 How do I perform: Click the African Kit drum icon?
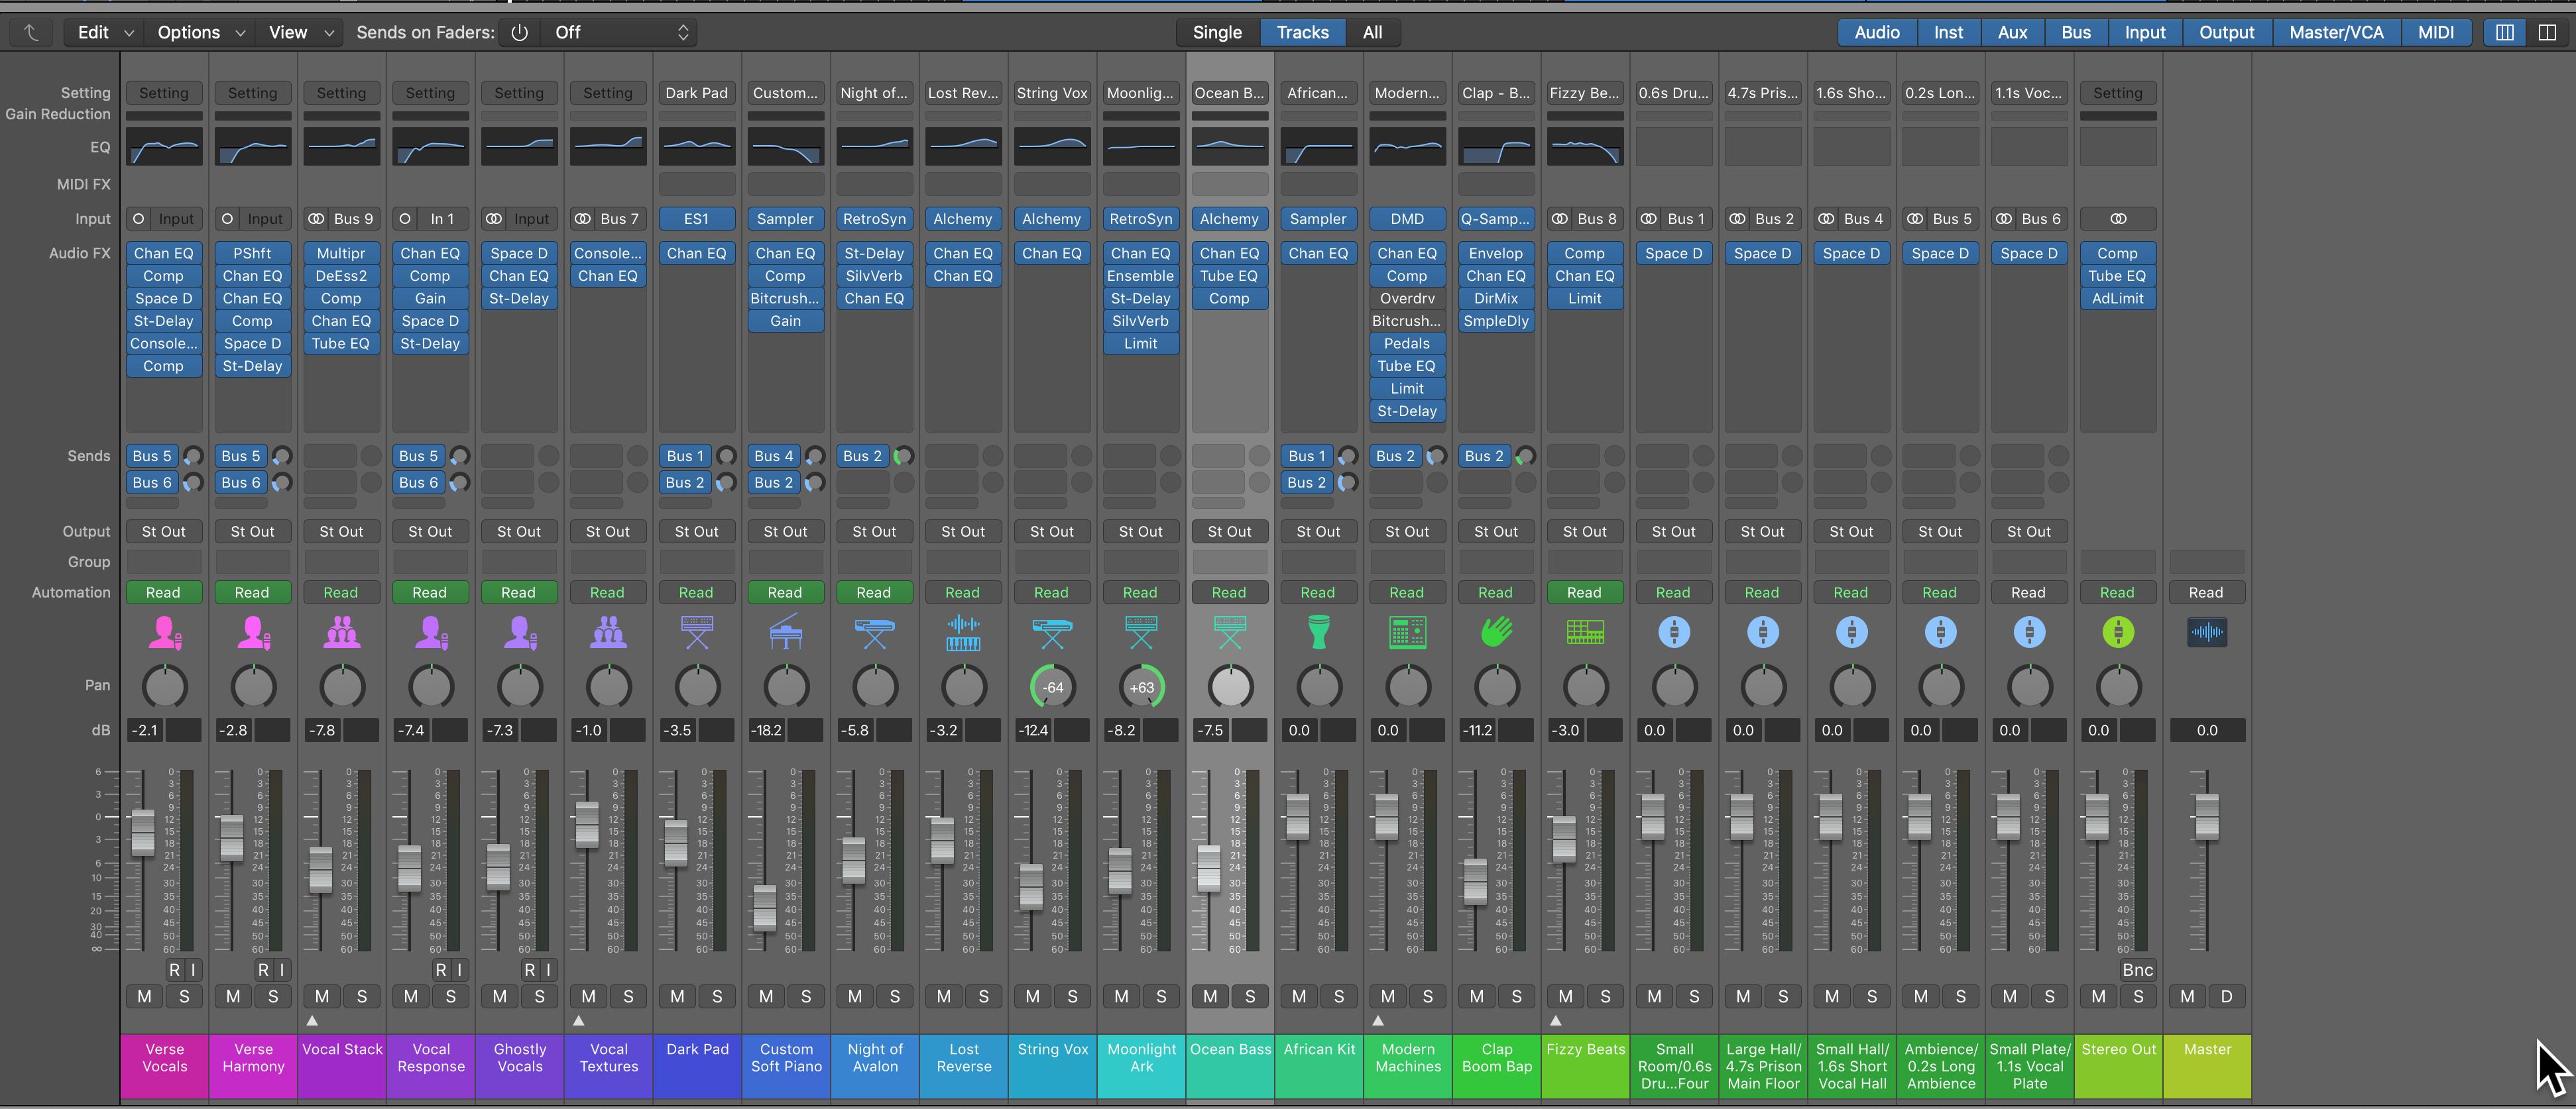[1318, 633]
